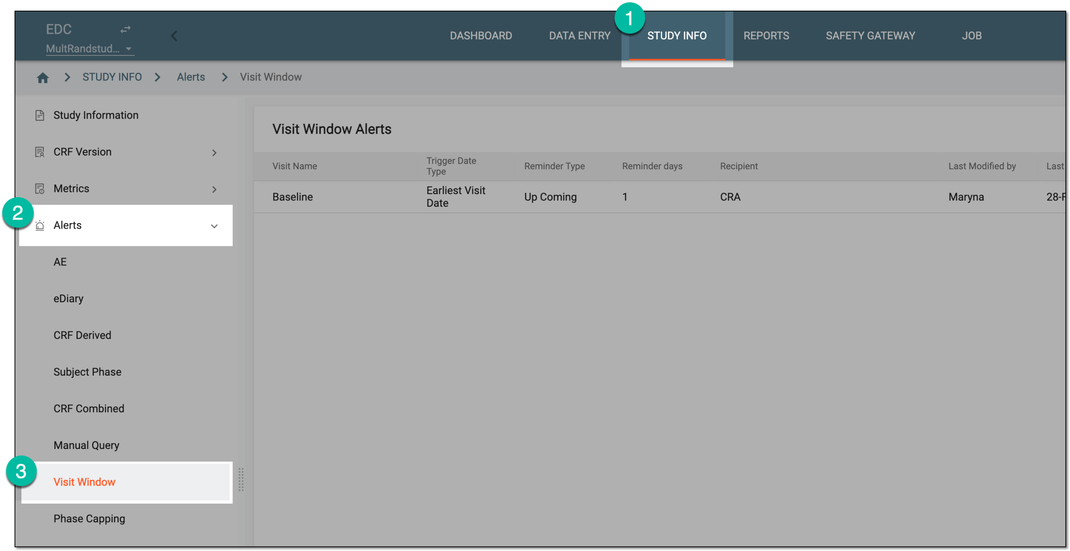Click the Up Coming reminder type cell
The height and width of the screenshot is (551, 1070).
tap(550, 197)
